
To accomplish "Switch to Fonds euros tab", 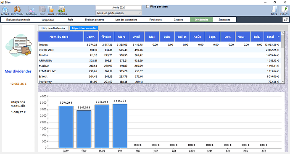I will tap(156, 20).
